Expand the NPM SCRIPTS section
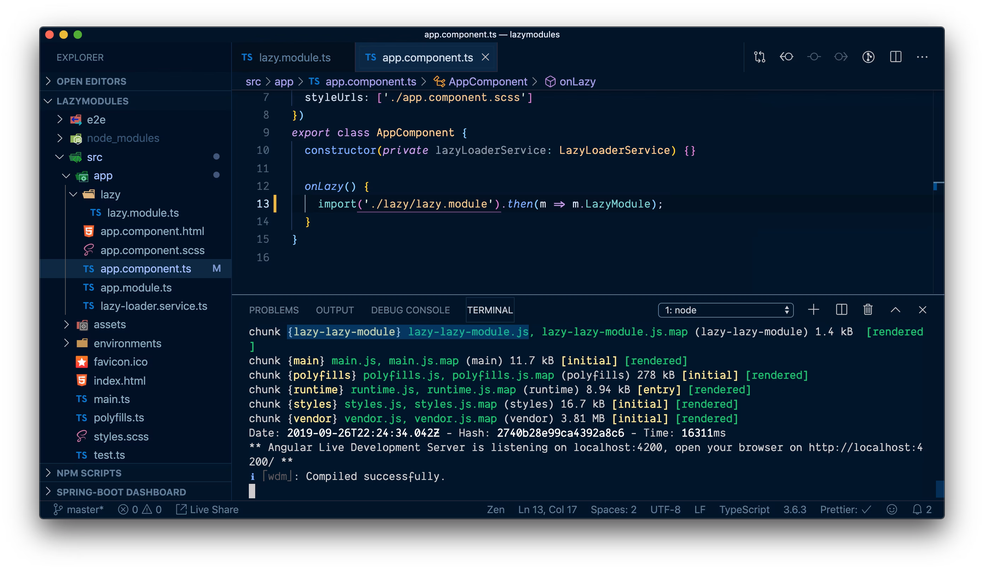This screenshot has width=984, height=571. tap(89, 473)
